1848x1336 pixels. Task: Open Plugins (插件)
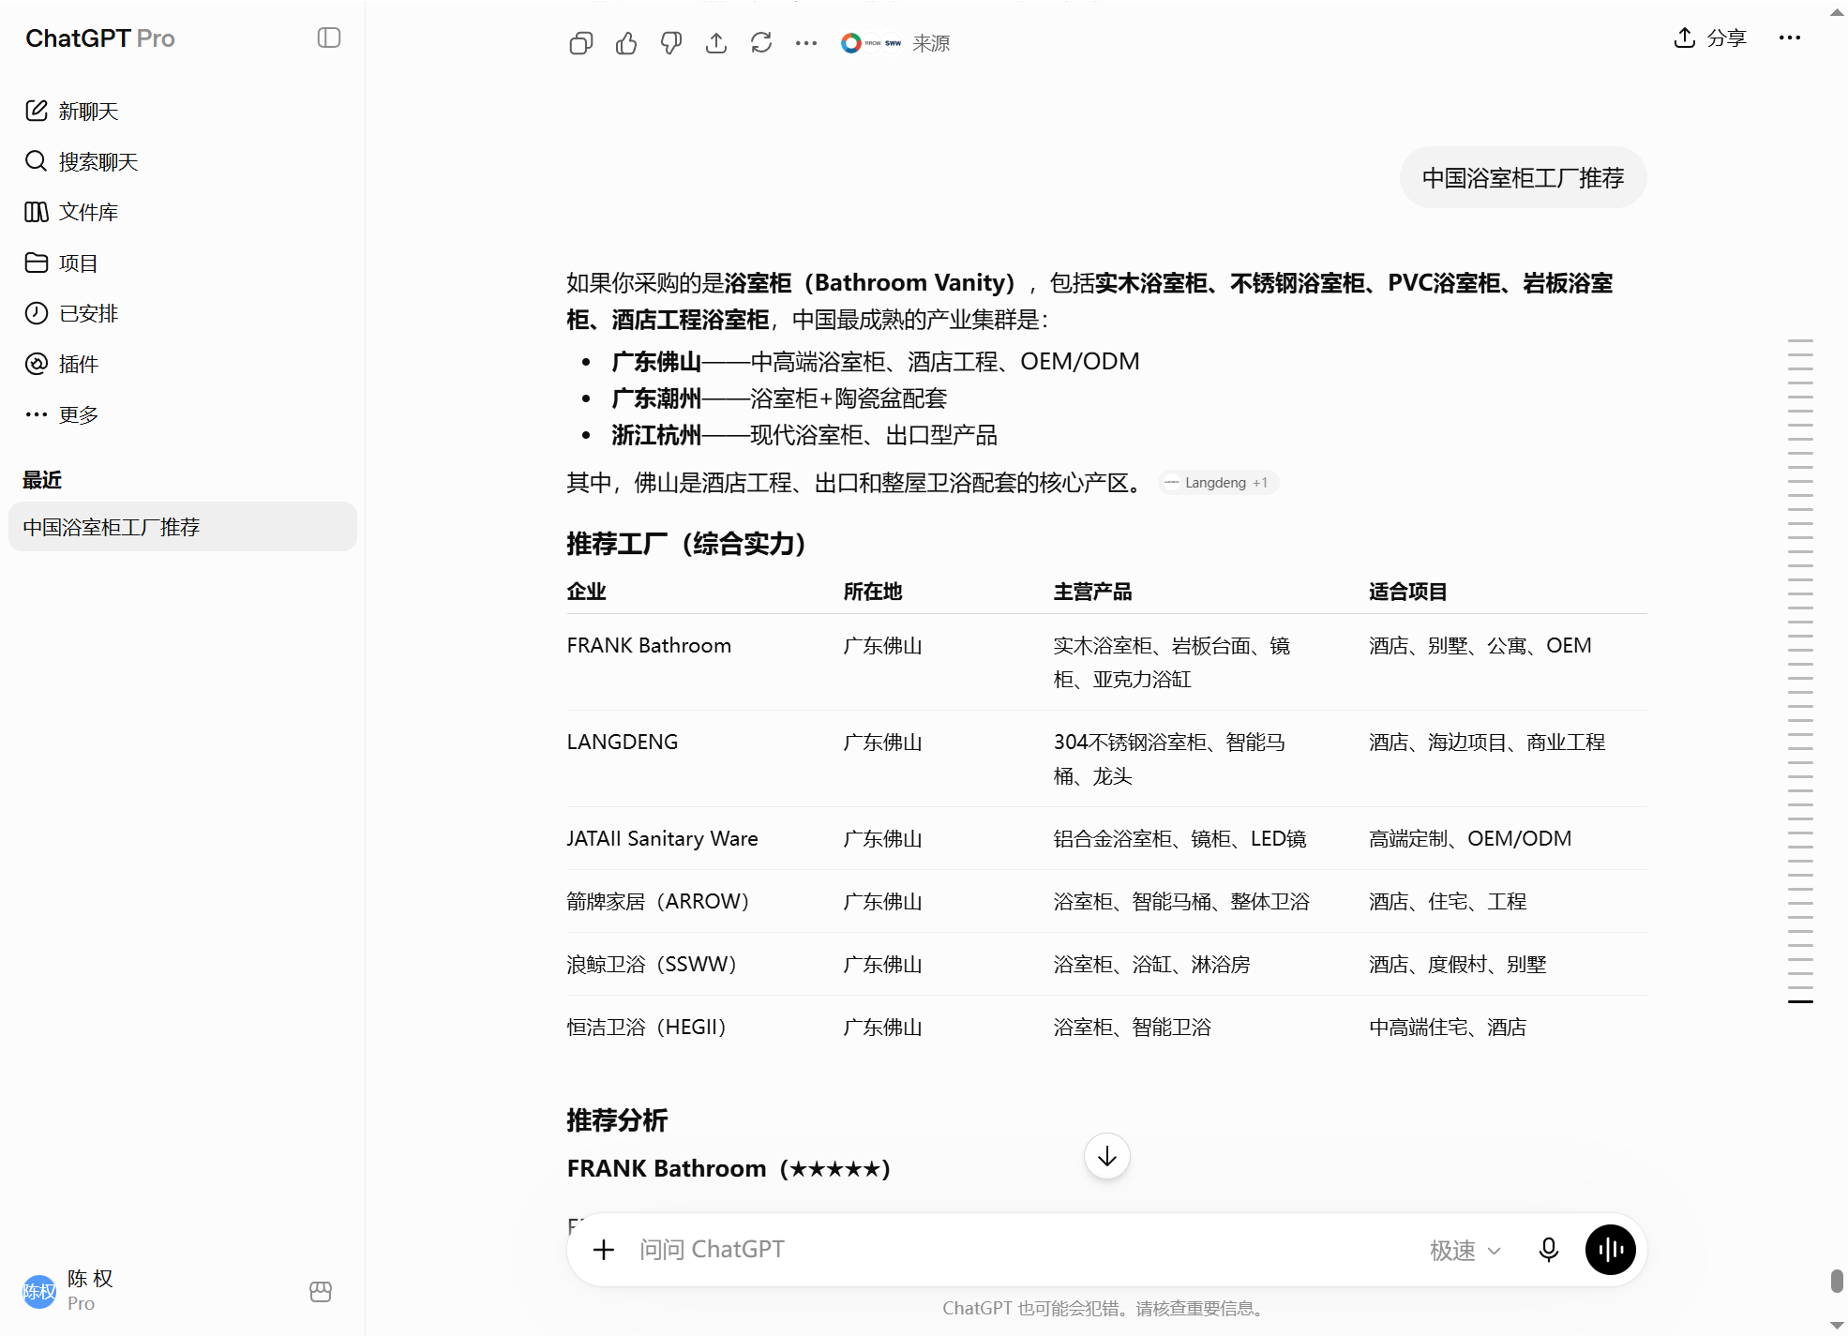[x=62, y=364]
